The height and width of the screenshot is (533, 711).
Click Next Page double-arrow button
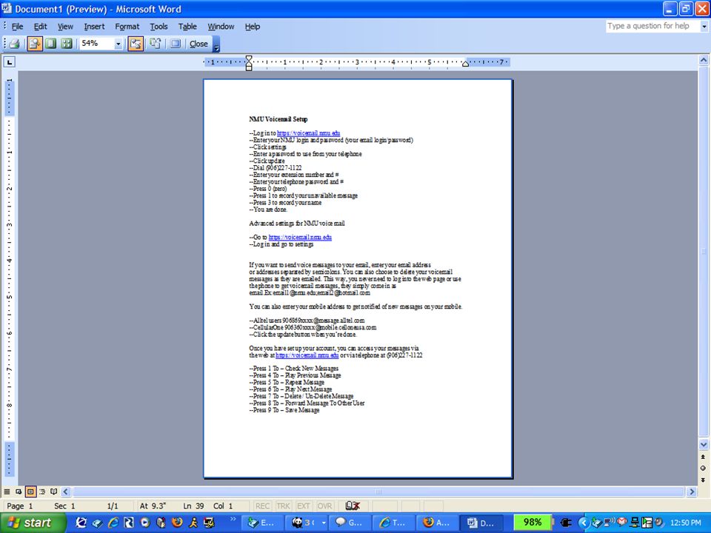(704, 480)
